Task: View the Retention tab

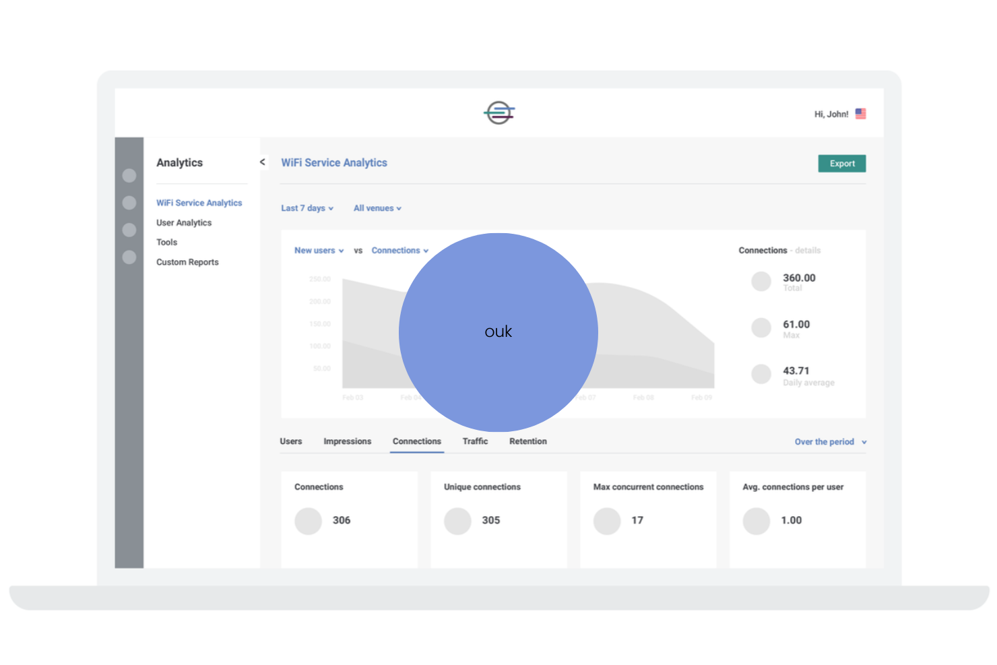Action: click(x=527, y=441)
